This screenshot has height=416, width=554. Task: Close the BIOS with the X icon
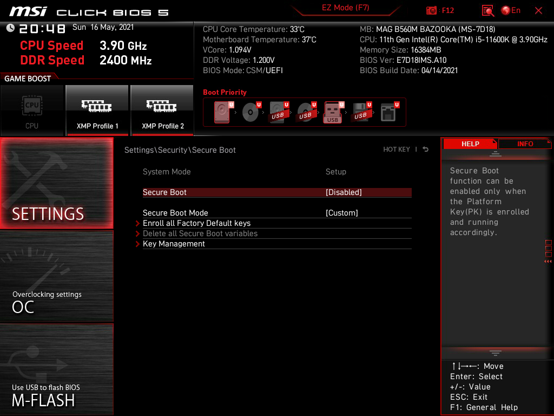[538, 11]
